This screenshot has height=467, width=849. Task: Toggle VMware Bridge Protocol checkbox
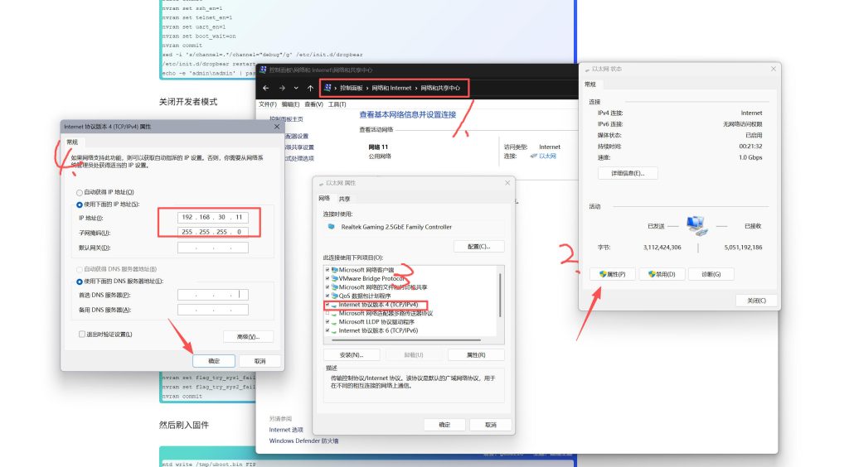[327, 278]
